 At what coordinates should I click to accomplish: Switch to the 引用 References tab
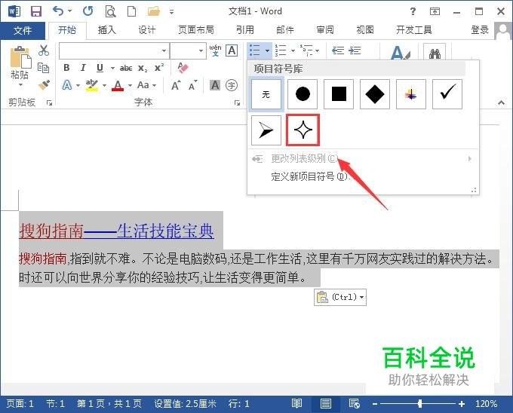tap(245, 30)
